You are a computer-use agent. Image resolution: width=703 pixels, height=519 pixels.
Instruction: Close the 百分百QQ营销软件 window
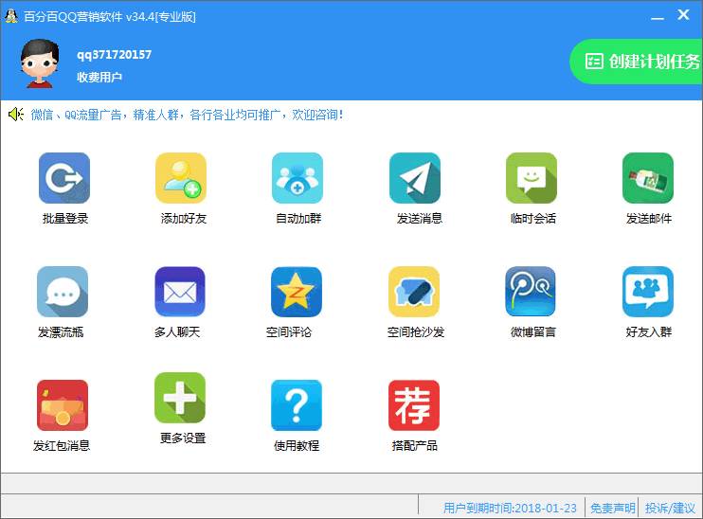click(683, 15)
